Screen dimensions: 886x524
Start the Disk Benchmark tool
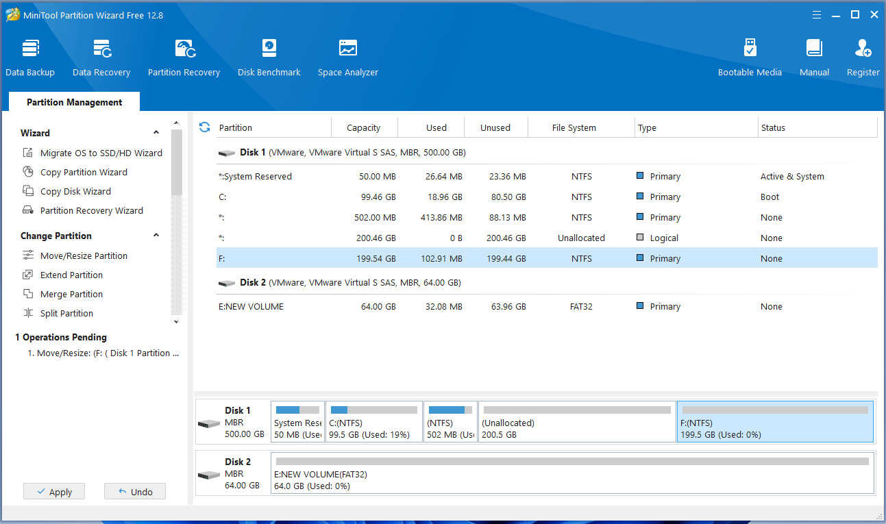point(269,58)
